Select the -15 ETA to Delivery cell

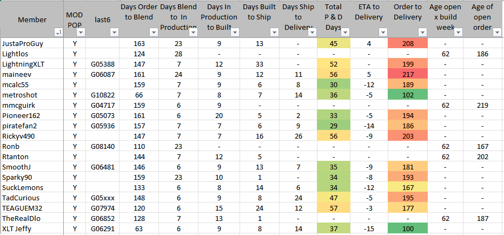(x=369, y=229)
